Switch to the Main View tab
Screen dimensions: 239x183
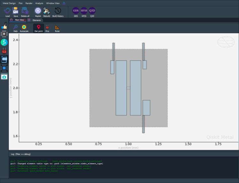click(x=18, y=20)
